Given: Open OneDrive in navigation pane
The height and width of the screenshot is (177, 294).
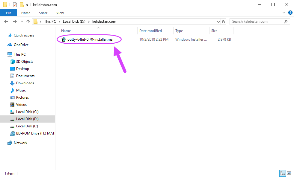Looking at the screenshot, I should [21, 45].
